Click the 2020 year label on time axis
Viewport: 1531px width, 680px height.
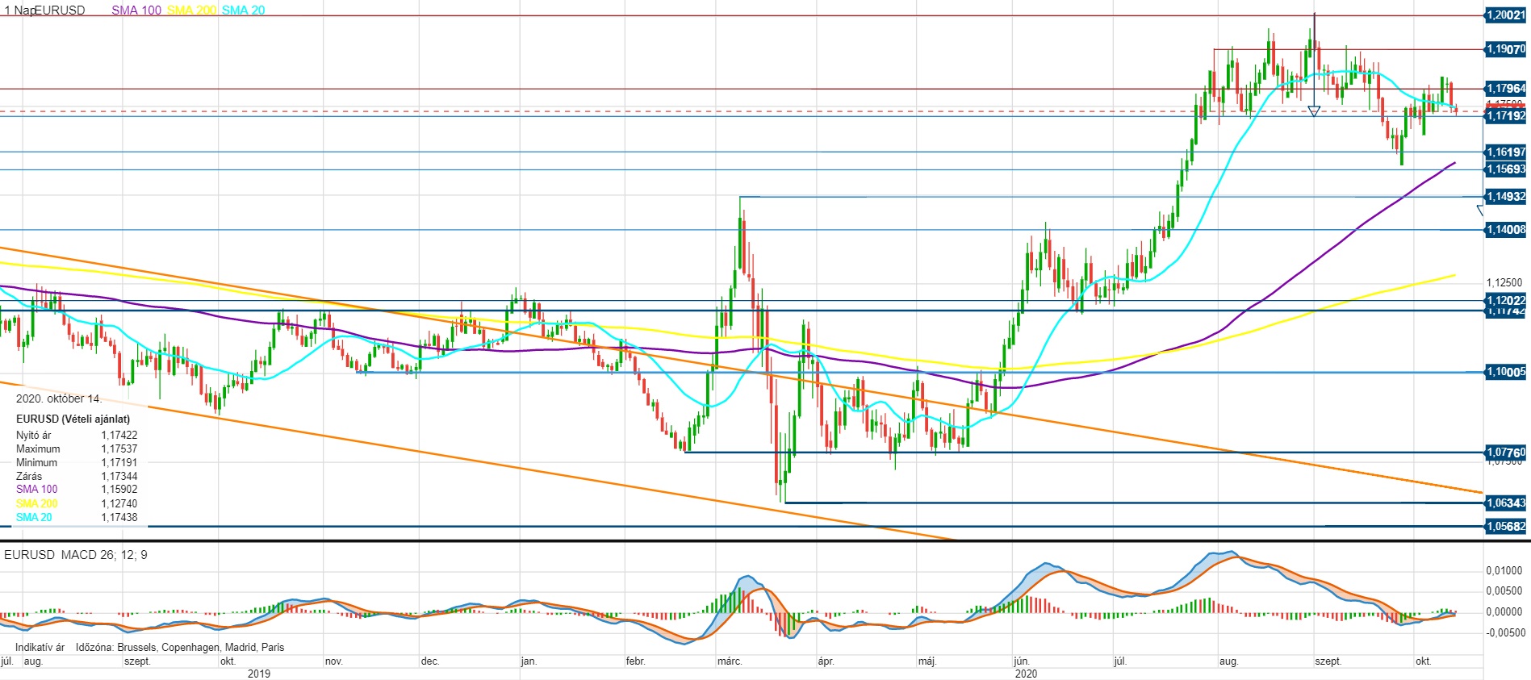[x=1026, y=674]
